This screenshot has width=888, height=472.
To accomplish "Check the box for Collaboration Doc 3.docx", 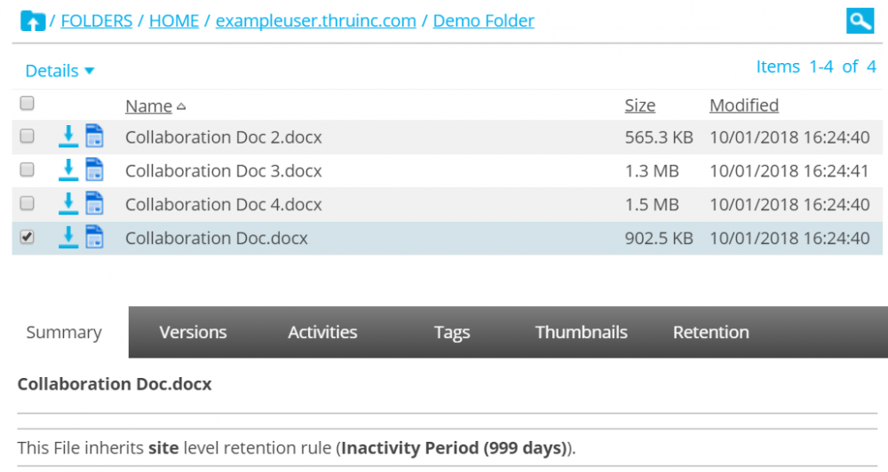I will [28, 169].
